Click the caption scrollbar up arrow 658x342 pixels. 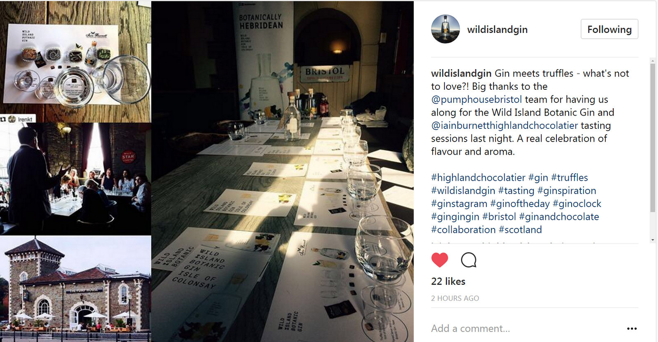(x=653, y=60)
